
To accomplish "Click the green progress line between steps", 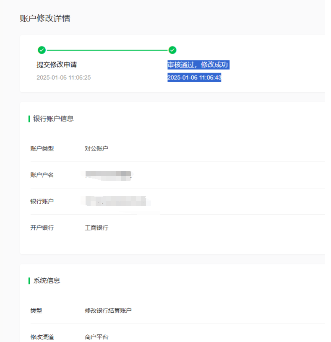I will coord(107,50).
